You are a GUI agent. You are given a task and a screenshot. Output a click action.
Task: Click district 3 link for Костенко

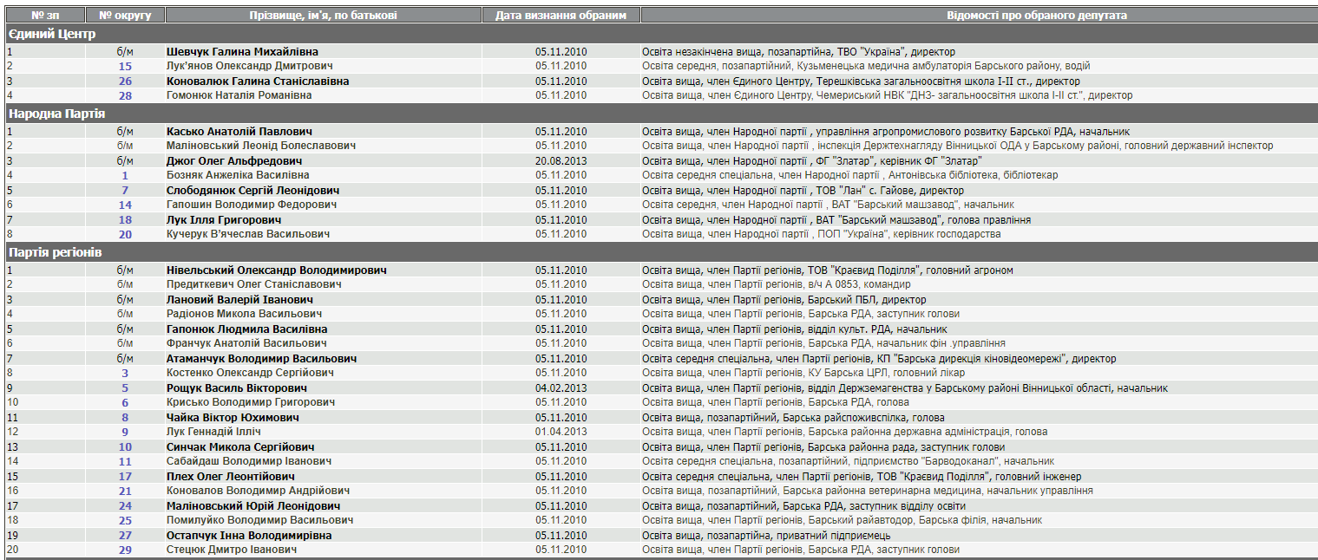coord(125,374)
